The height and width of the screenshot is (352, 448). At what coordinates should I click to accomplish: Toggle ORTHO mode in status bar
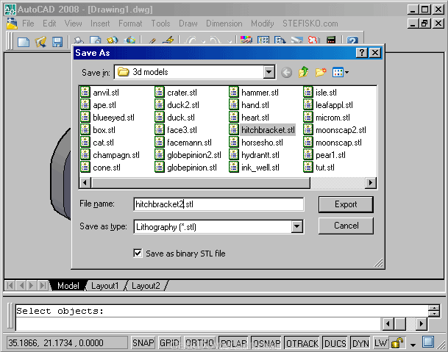coord(200,343)
